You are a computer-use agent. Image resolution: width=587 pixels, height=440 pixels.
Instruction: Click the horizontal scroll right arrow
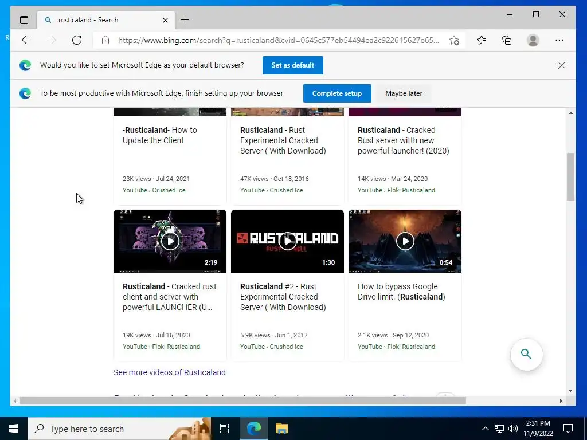[x=561, y=400]
